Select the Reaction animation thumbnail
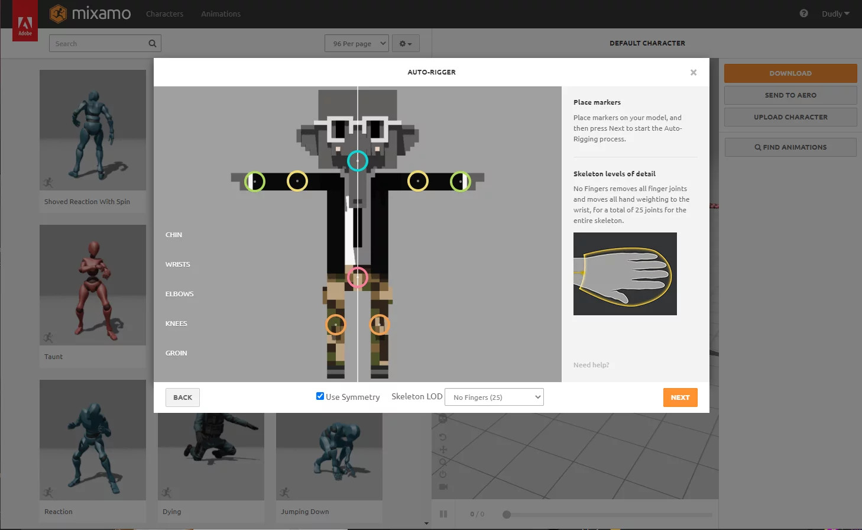This screenshot has width=862, height=530. [x=93, y=440]
